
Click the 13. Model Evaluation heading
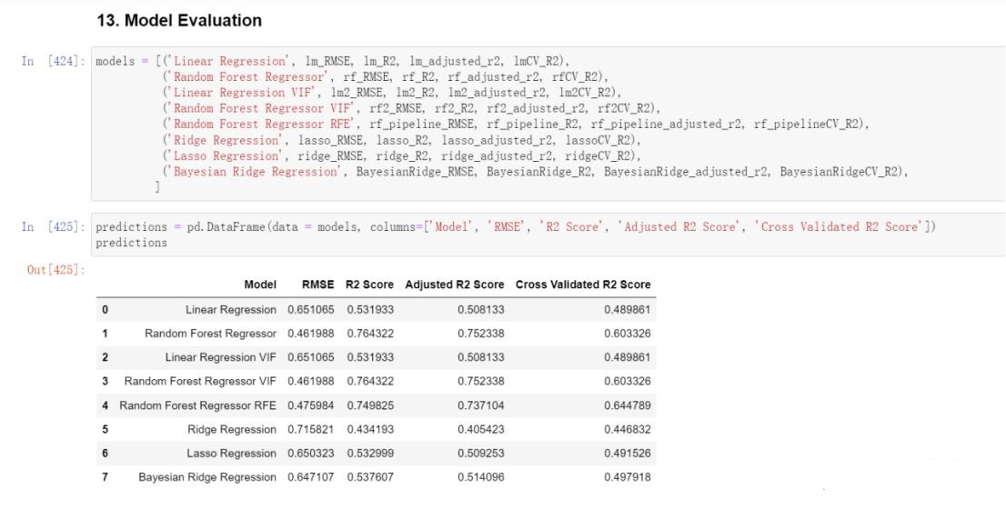pos(179,21)
